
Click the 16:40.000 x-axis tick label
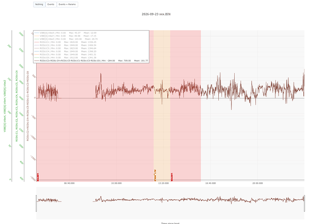click(211, 183)
